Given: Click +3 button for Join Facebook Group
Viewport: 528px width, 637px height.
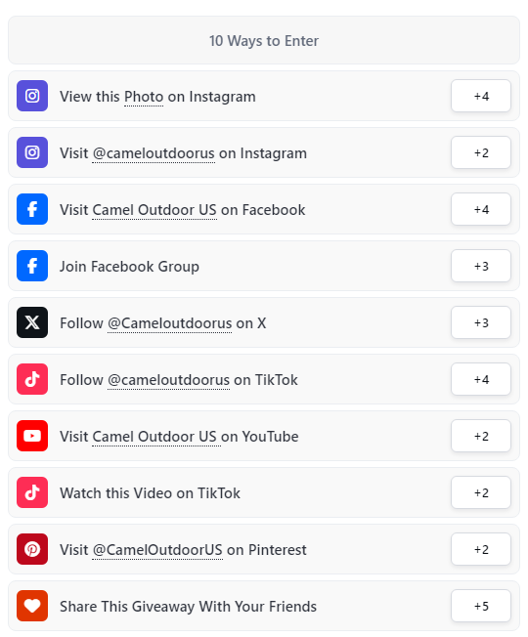Looking at the screenshot, I should click(481, 266).
